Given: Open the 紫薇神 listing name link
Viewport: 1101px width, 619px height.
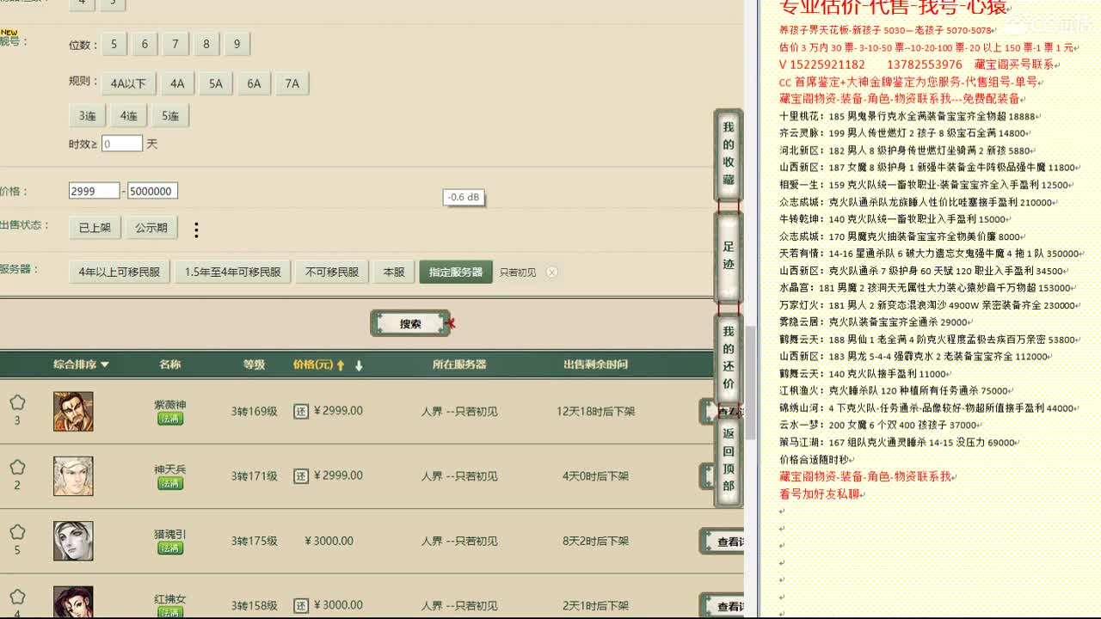Looking at the screenshot, I should (x=170, y=405).
